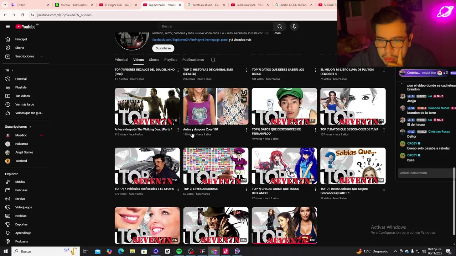Expand description with ...más
The width and height of the screenshot is (456, 256).
tap(277, 33)
